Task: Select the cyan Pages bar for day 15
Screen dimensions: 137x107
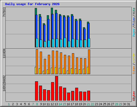Action: coord(65,43)
